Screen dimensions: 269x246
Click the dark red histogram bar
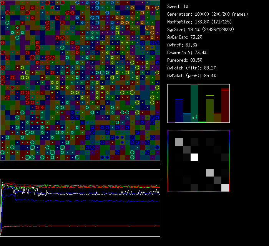[225, 106]
